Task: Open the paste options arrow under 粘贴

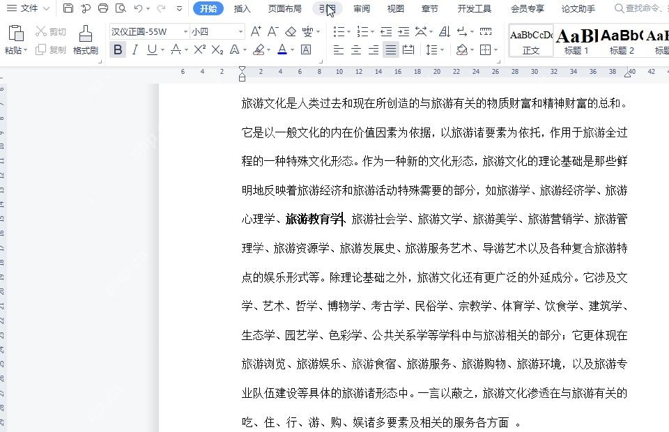Action: click(26, 50)
